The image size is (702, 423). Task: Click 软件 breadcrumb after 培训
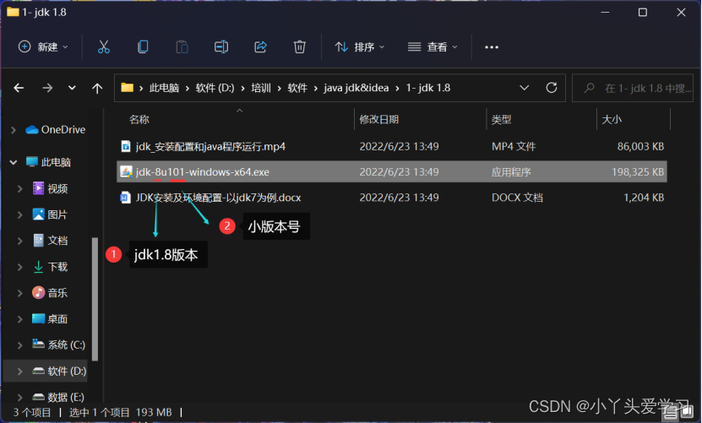[297, 88]
